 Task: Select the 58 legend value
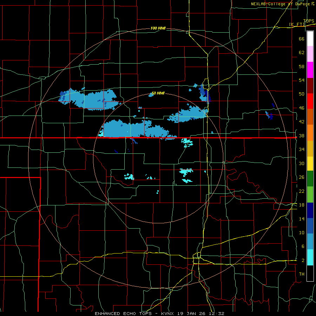click(x=302, y=66)
